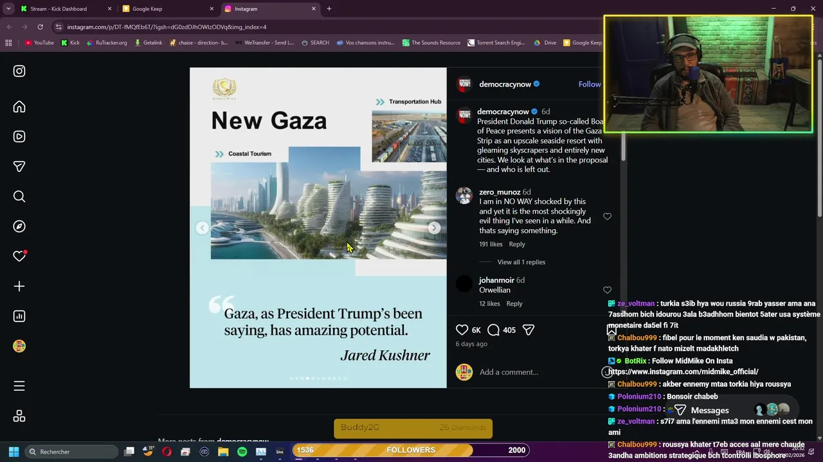Screen dimensions: 823x462
Task: Open Spotify from the taskbar
Action: click(242, 452)
